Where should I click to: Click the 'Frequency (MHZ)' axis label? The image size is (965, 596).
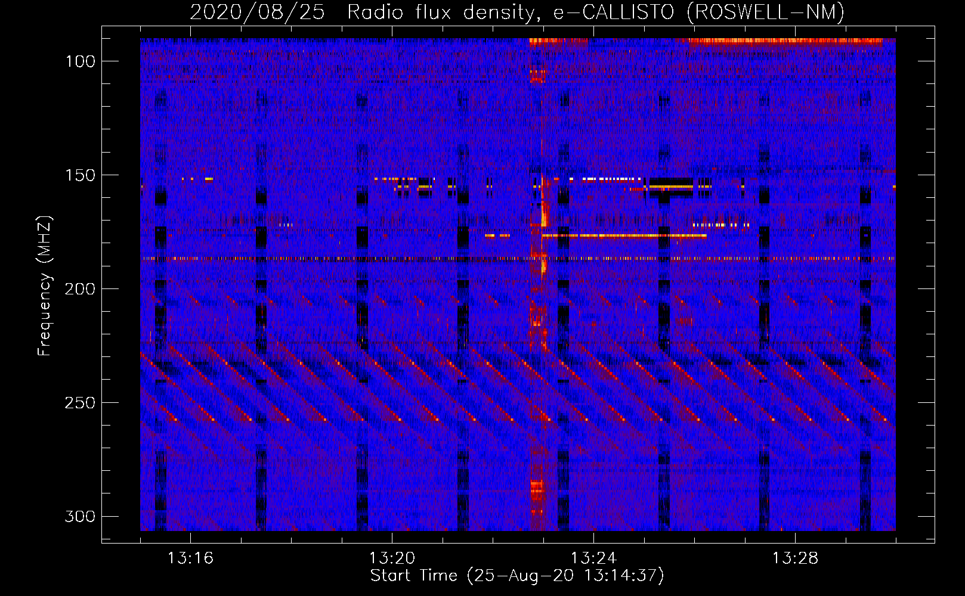(x=45, y=285)
